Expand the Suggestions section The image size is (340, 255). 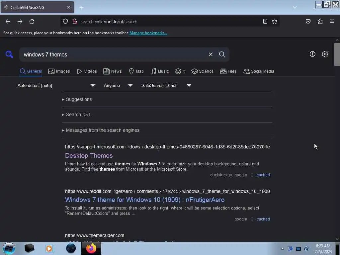pyautogui.click(x=77, y=99)
